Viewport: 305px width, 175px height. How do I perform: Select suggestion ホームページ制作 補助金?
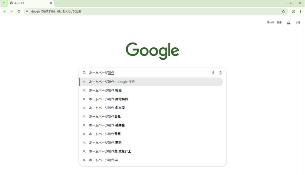pos(151,125)
